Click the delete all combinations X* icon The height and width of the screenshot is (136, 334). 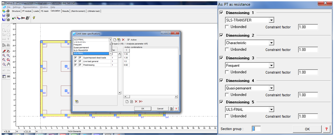(141, 102)
